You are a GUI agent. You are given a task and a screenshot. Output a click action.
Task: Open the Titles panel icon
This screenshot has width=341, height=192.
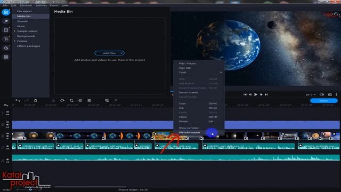click(6, 39)
